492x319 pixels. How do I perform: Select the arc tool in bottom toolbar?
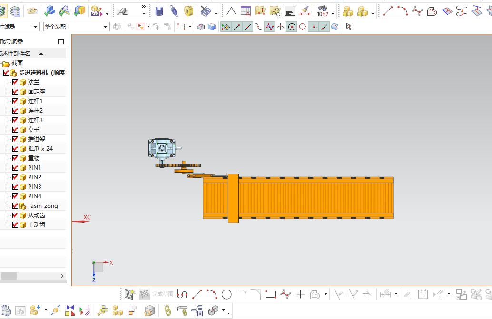[212, 294]
